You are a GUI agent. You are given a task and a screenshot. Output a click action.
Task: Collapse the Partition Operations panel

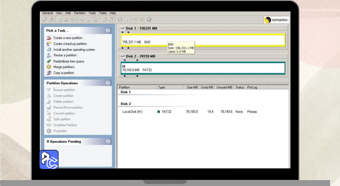coord(108,83)
